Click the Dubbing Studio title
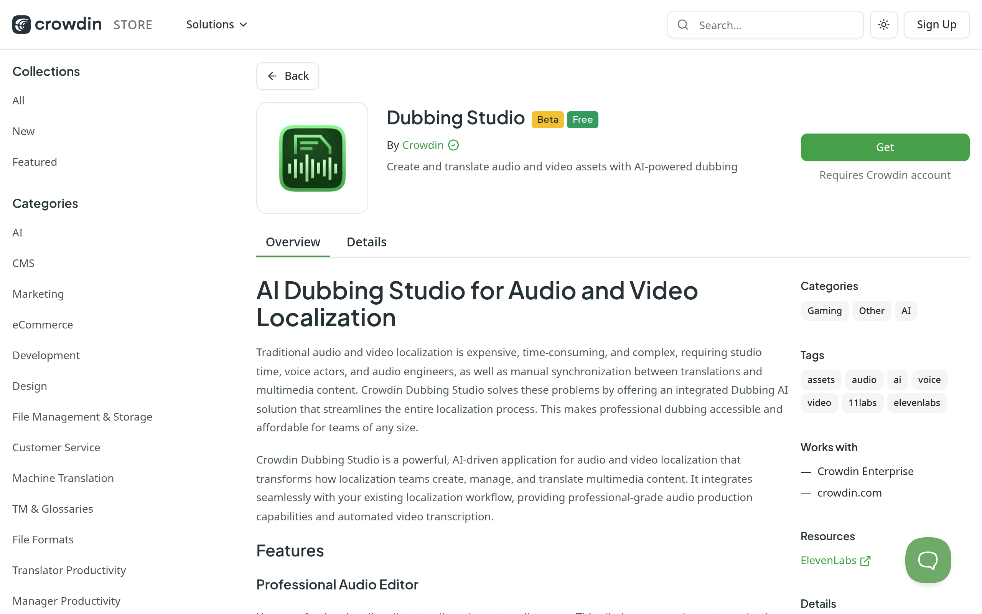Viewport: 982px width, 614px height. tap(456, 118)
